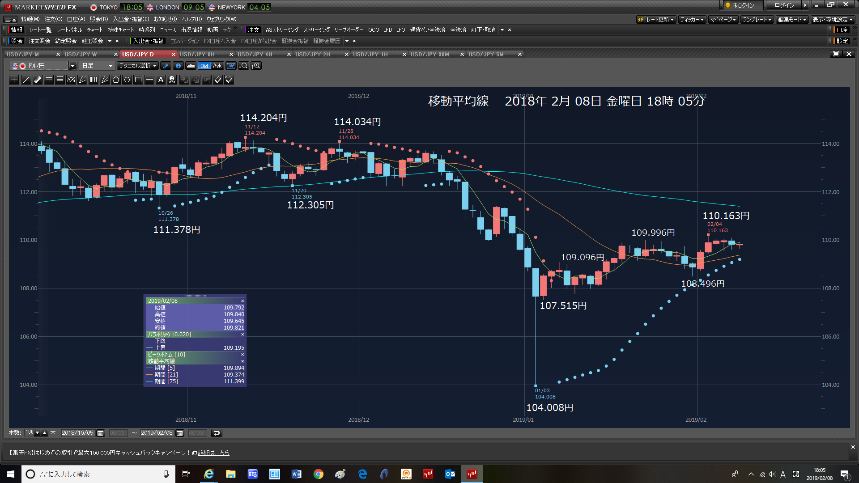The width and height of the screenshot is (859, 483).
Task: Expand the マイページ dropdown
Action: pyautogui.click(x=723, y=19)
